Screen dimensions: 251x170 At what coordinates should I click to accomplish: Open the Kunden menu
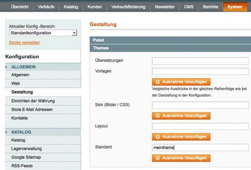[x=95, y=7]
